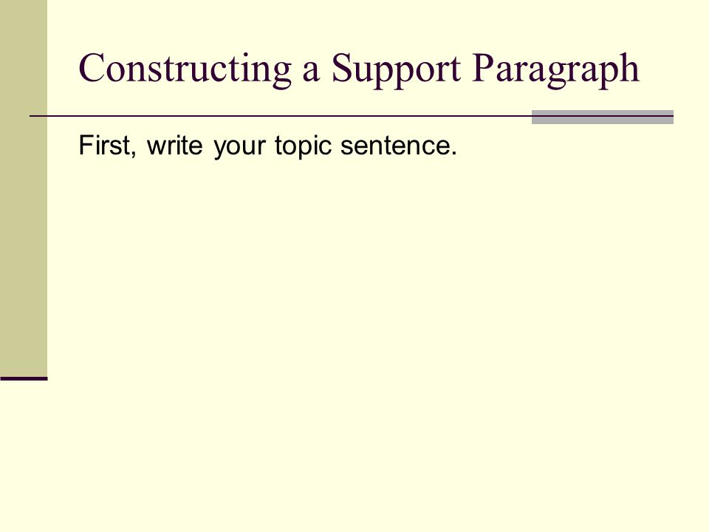Click the olive vertical sidebar strip
This screenshot has height=532, width=709.
[24, 188]
